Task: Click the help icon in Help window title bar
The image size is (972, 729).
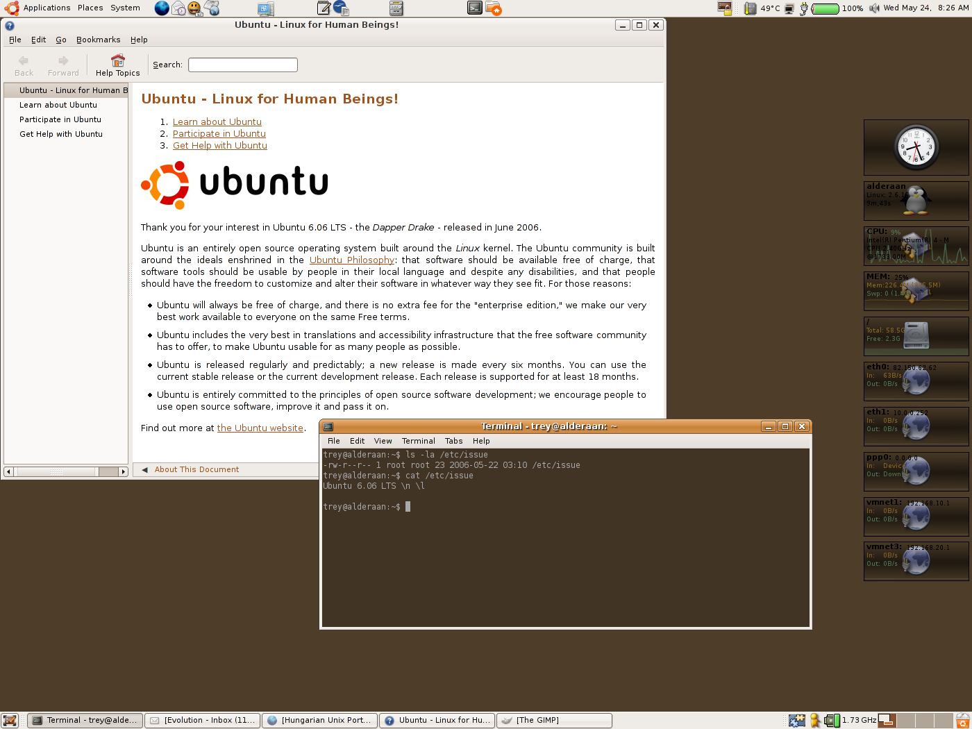Action: [10, 25]
